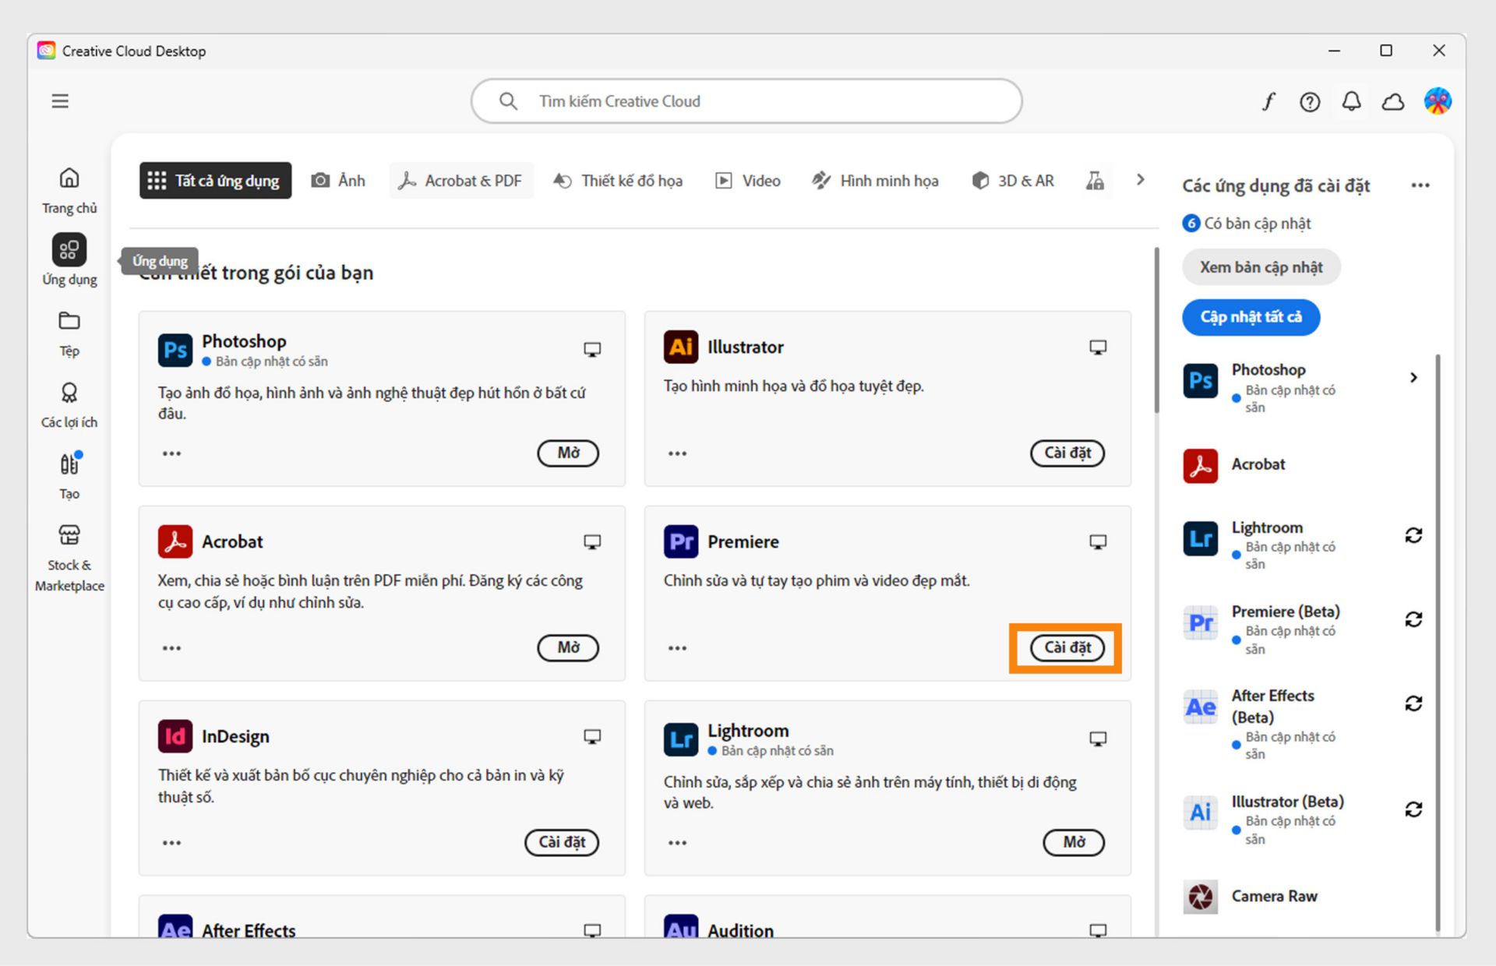Click Cập nhật tất cả button
Screen dimensions: 1496x966
(1251, 317)
